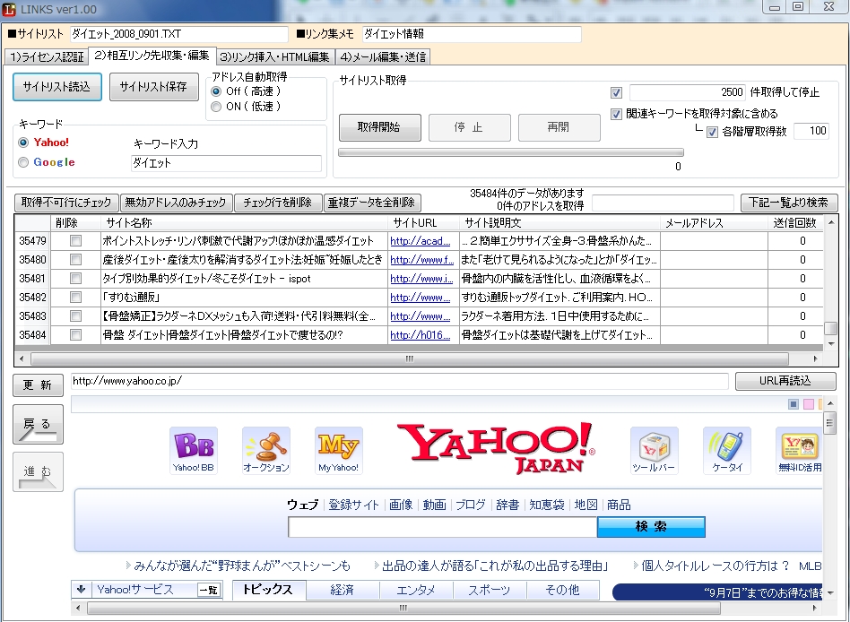The height and width of the screenshot is (622, 850).
Task: Focus the Yahoo web search box
Action: (442, 527)
